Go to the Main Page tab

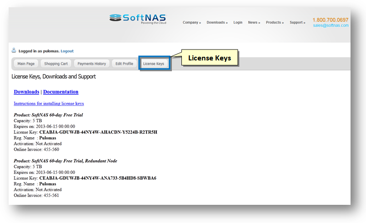click(x=26, y=64)
